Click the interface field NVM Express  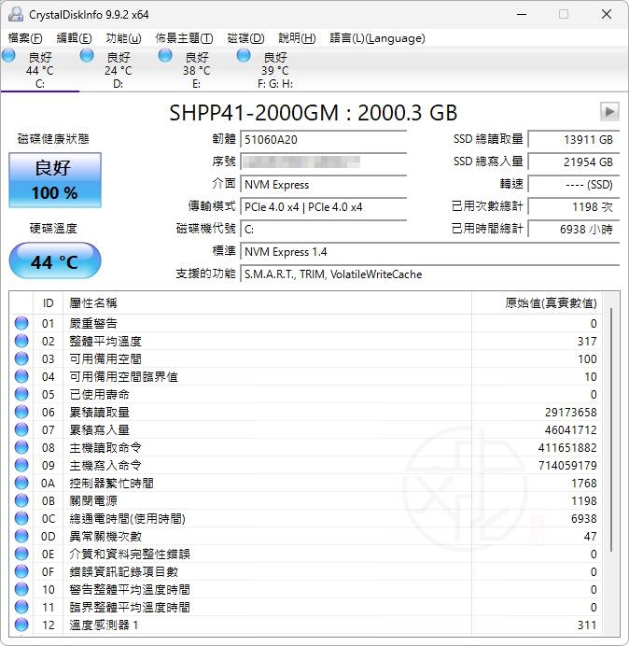tap(323, 185)
